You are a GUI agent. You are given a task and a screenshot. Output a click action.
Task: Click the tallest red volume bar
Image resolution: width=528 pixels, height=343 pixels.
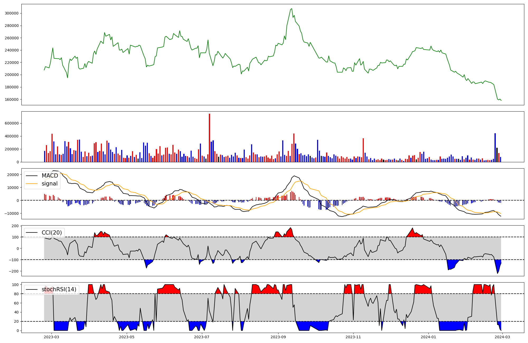[x=209, y=137]
